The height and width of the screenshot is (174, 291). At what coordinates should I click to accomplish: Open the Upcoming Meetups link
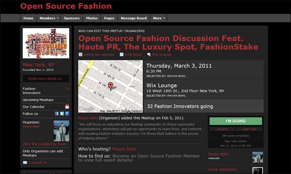38,100
